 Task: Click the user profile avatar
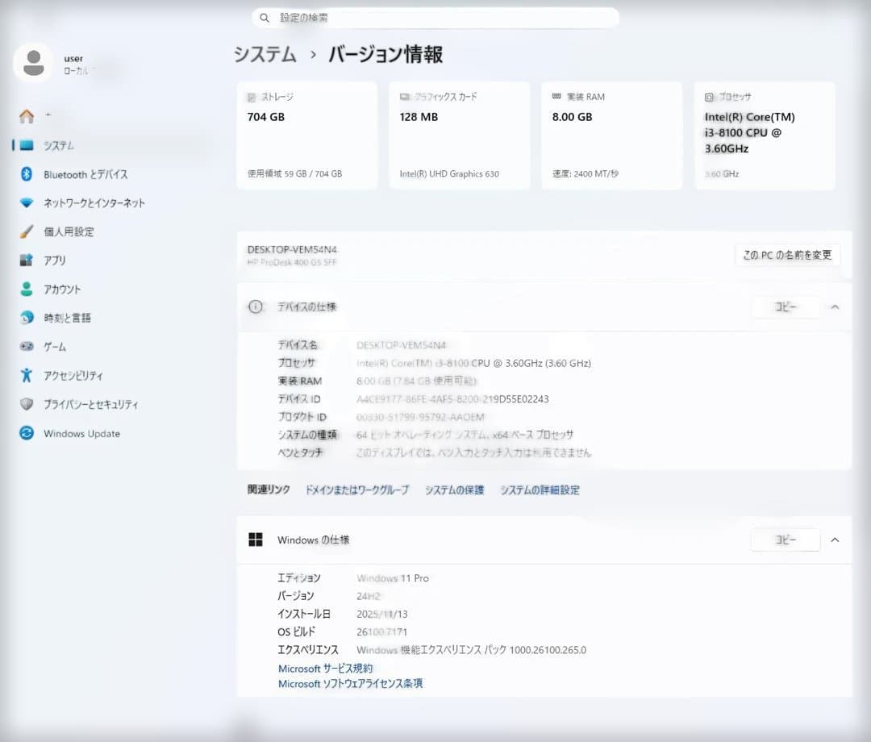pos(33,62)
